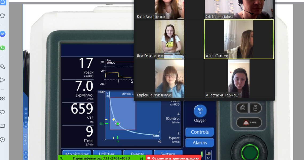Viewport: 304px width, 160px height.
Task: Adjust the 50% Oxygen control knob
Action: pos(200,111)
